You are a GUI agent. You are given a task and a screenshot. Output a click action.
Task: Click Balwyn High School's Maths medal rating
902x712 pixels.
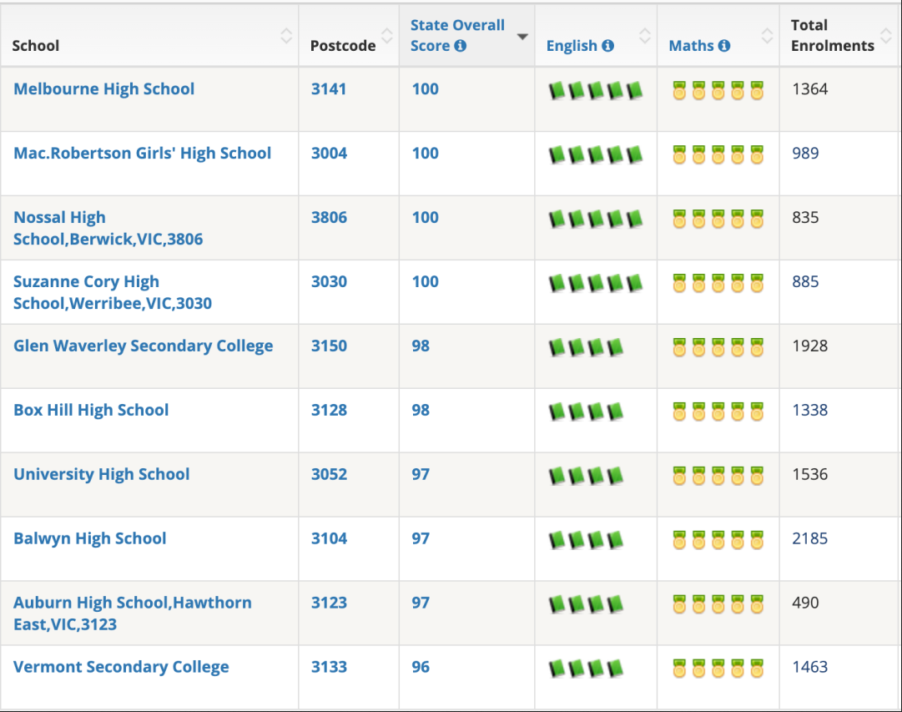click(718, 540)
